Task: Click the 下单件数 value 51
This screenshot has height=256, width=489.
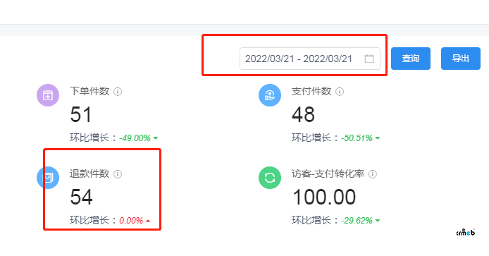Action: [81, 114]
